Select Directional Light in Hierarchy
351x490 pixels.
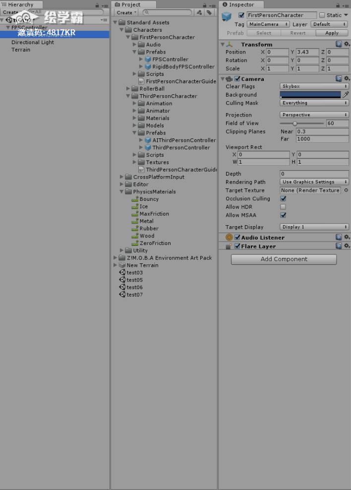point(33,42)
